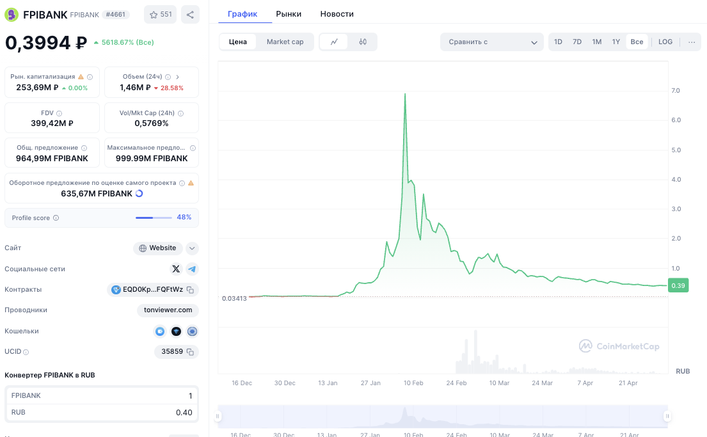Switch to Рынки tab
Image resolution: width=707 pixels, height=437 pixels.
[289, 14]
